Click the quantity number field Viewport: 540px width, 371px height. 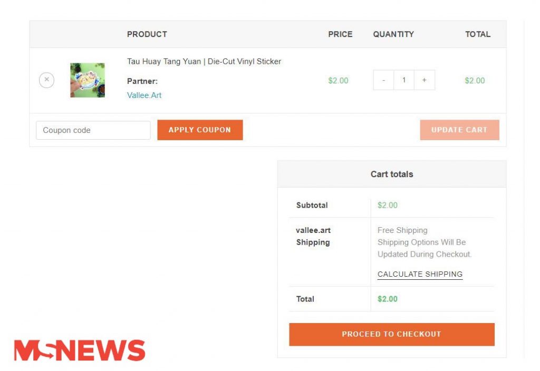pos(404,80)
